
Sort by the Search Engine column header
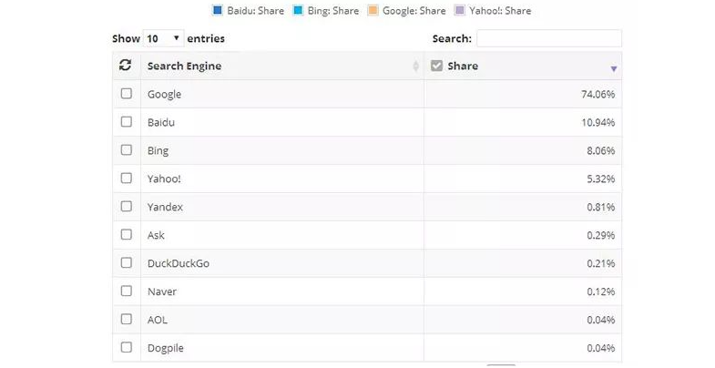tap(185, 66)
